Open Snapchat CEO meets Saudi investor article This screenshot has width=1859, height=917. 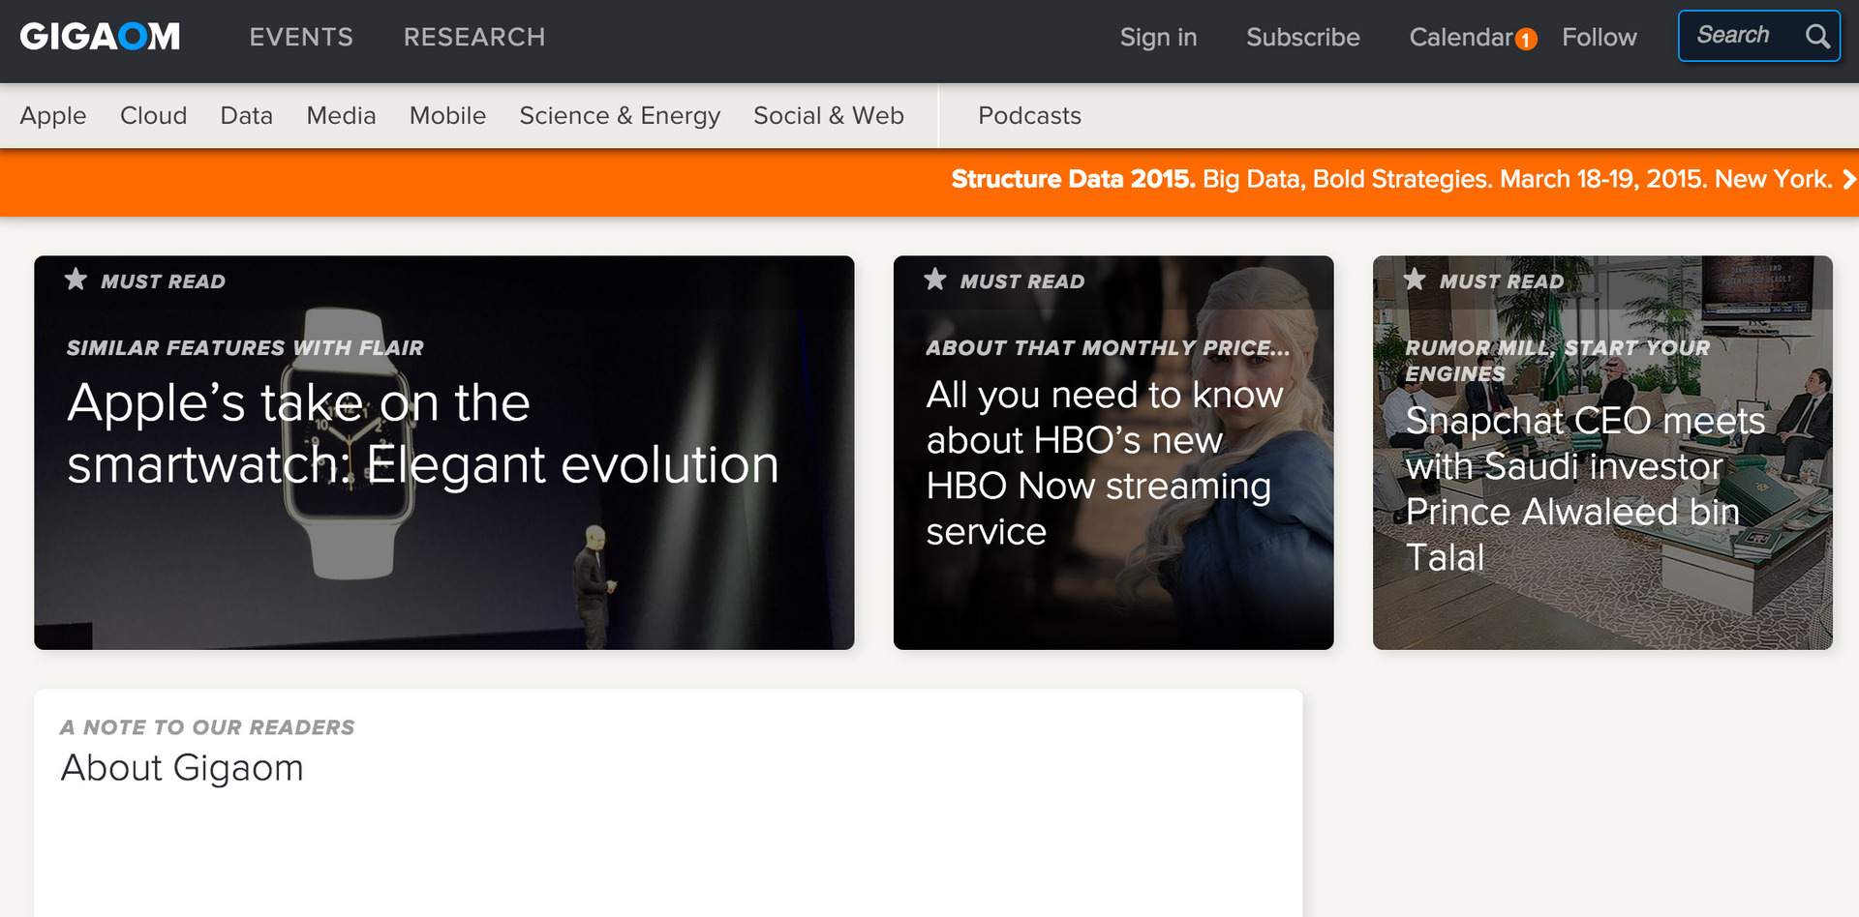(1586, 488)
